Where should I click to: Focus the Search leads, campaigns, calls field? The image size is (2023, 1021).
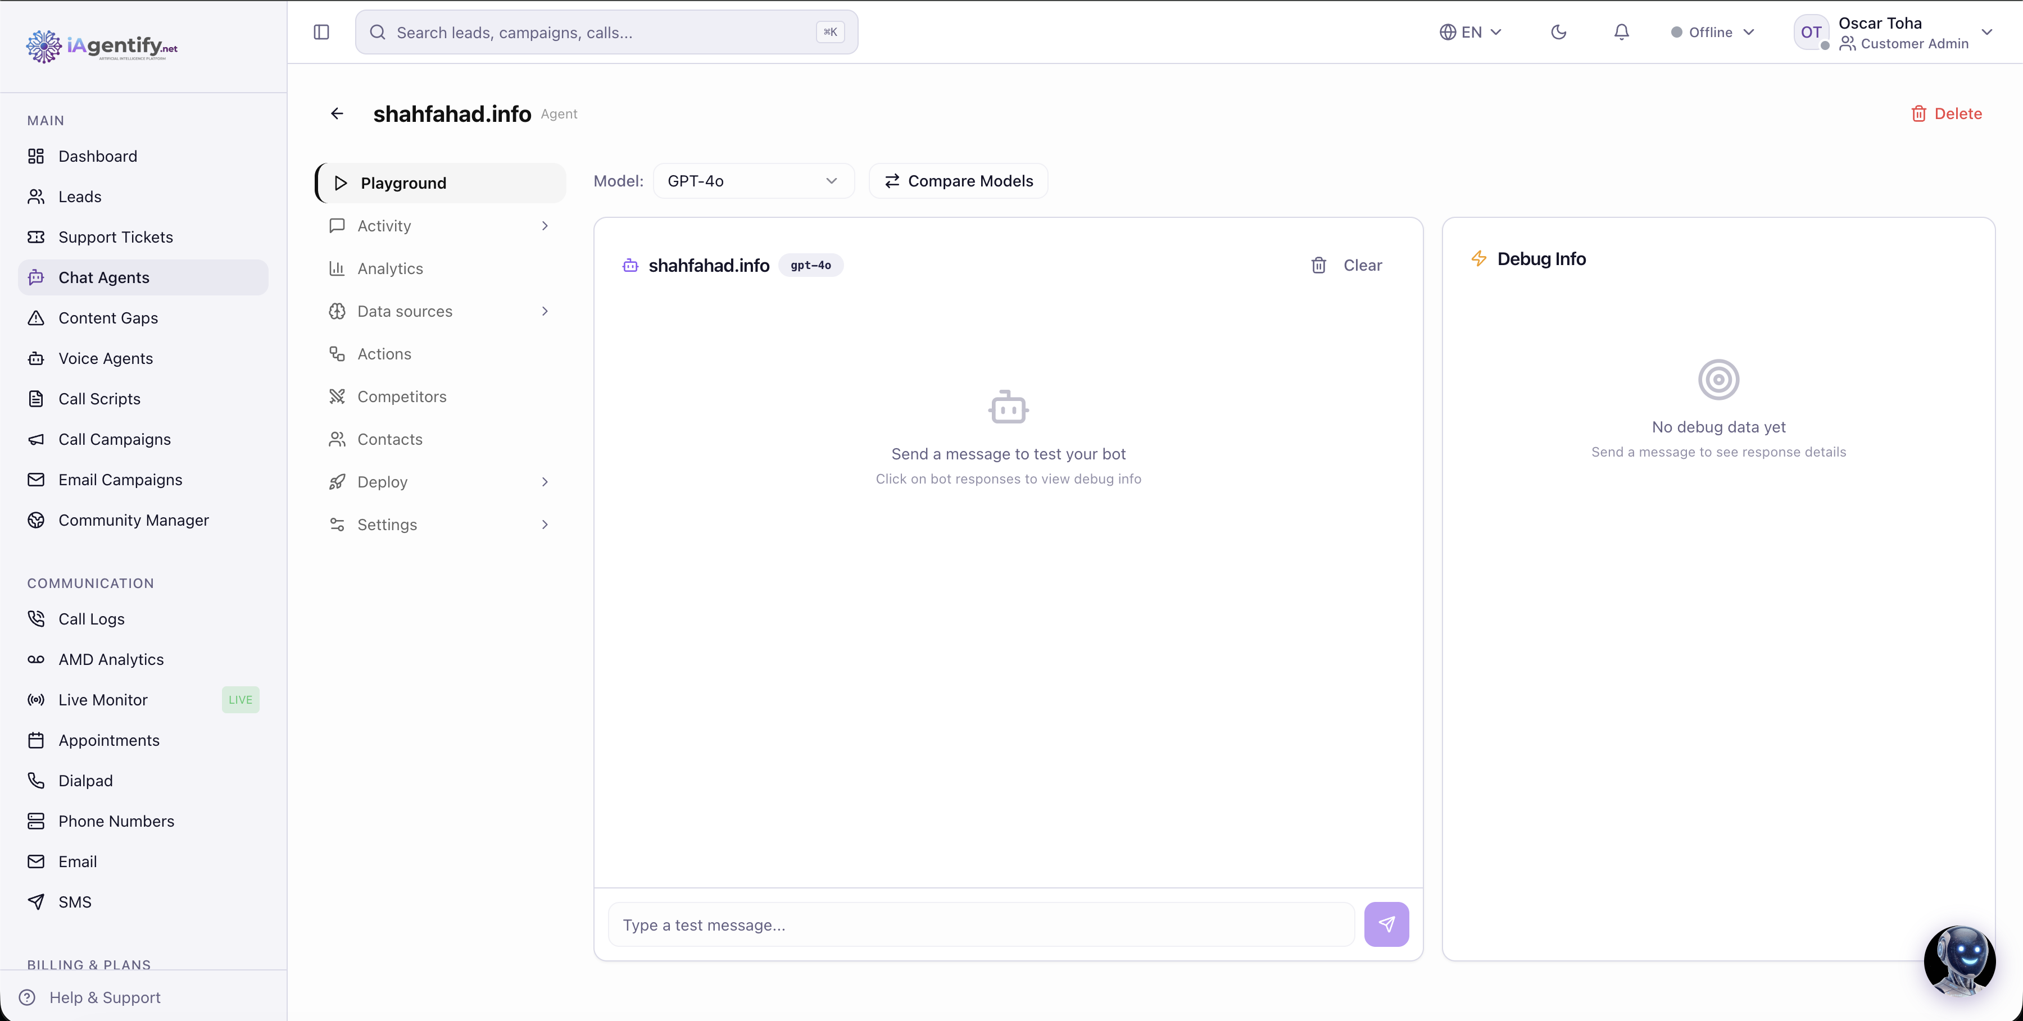pyautogui.click(x=606, y=32)
